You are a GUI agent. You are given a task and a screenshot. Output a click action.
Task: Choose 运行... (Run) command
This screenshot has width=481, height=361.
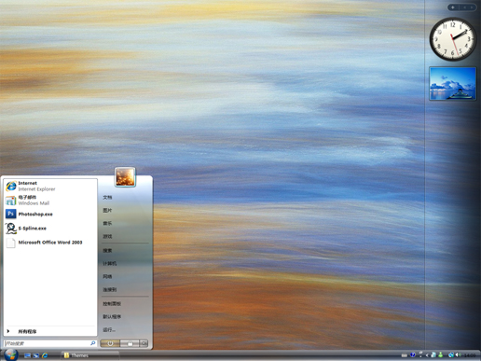(109, 330)
